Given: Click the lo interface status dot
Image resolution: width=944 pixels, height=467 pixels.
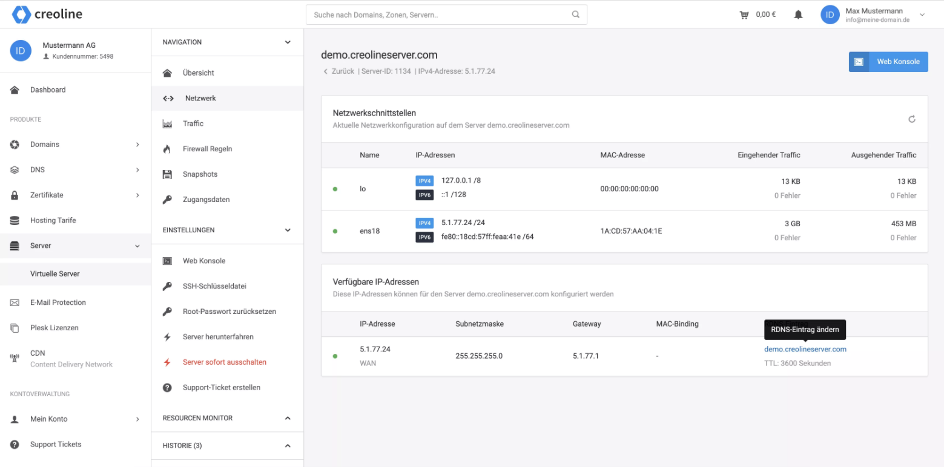Looking at the screenshot, I should point(335,189).
